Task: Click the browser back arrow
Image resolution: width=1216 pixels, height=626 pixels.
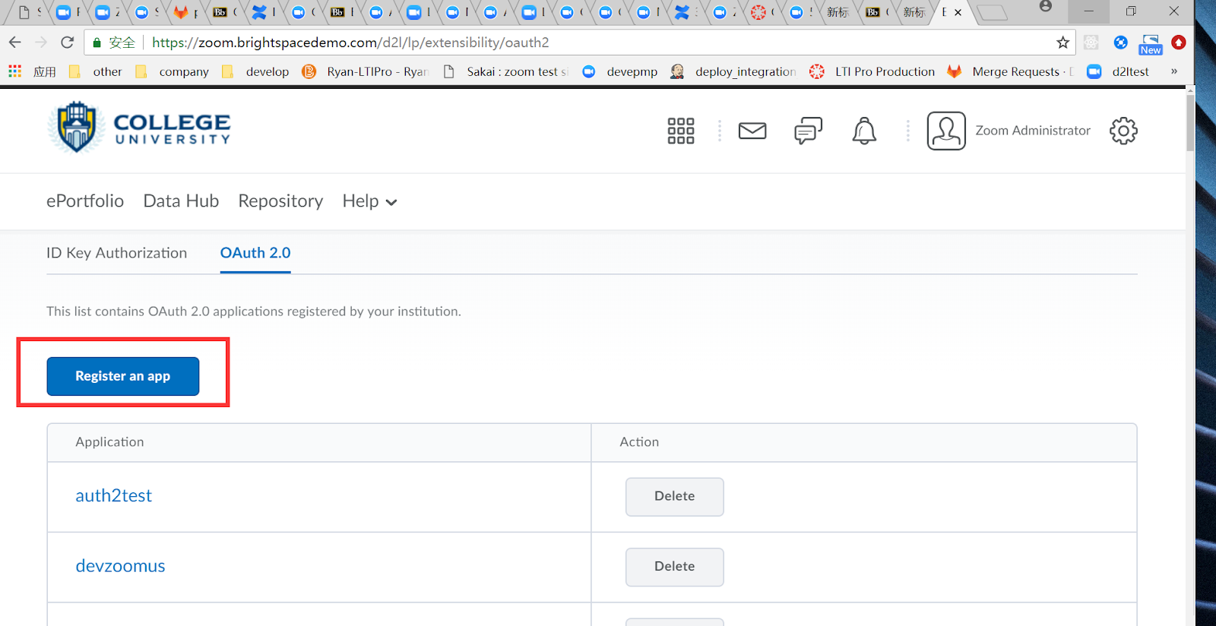Action: click(x=15, y=43)
